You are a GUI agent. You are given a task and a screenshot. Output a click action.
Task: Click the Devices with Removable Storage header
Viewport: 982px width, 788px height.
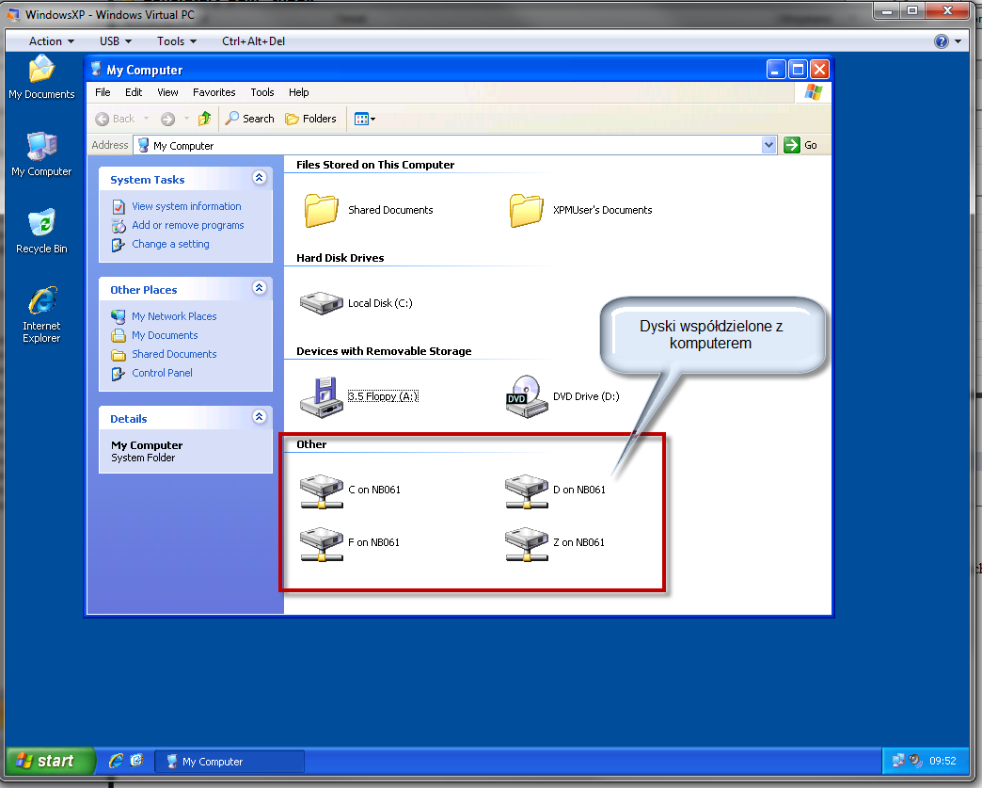point(384,352)
